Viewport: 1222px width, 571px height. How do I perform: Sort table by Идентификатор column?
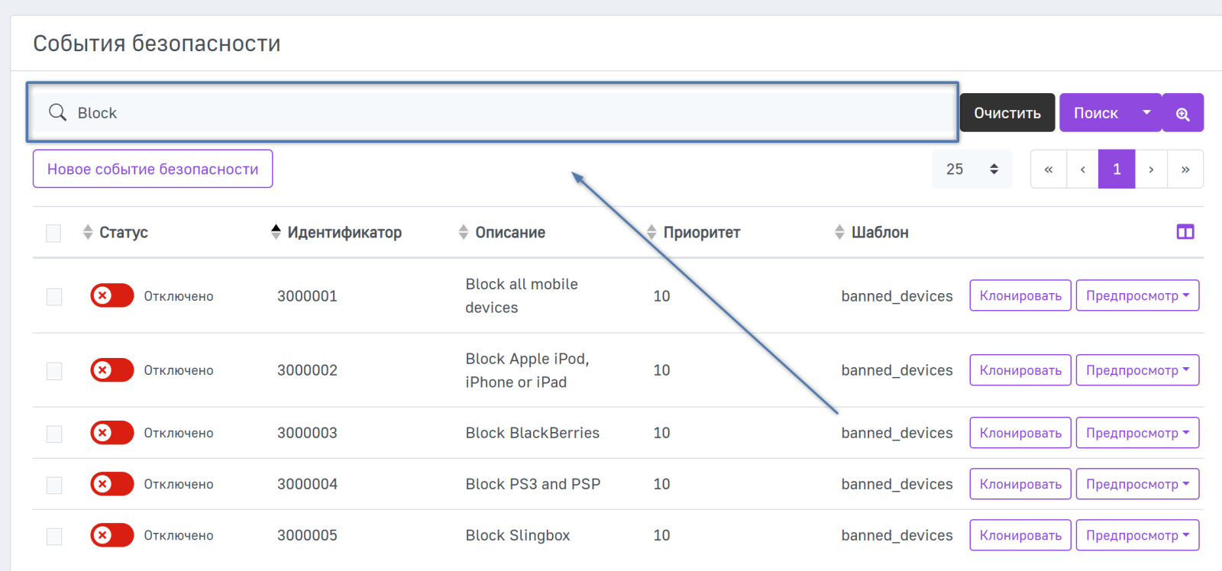(276, 232)
